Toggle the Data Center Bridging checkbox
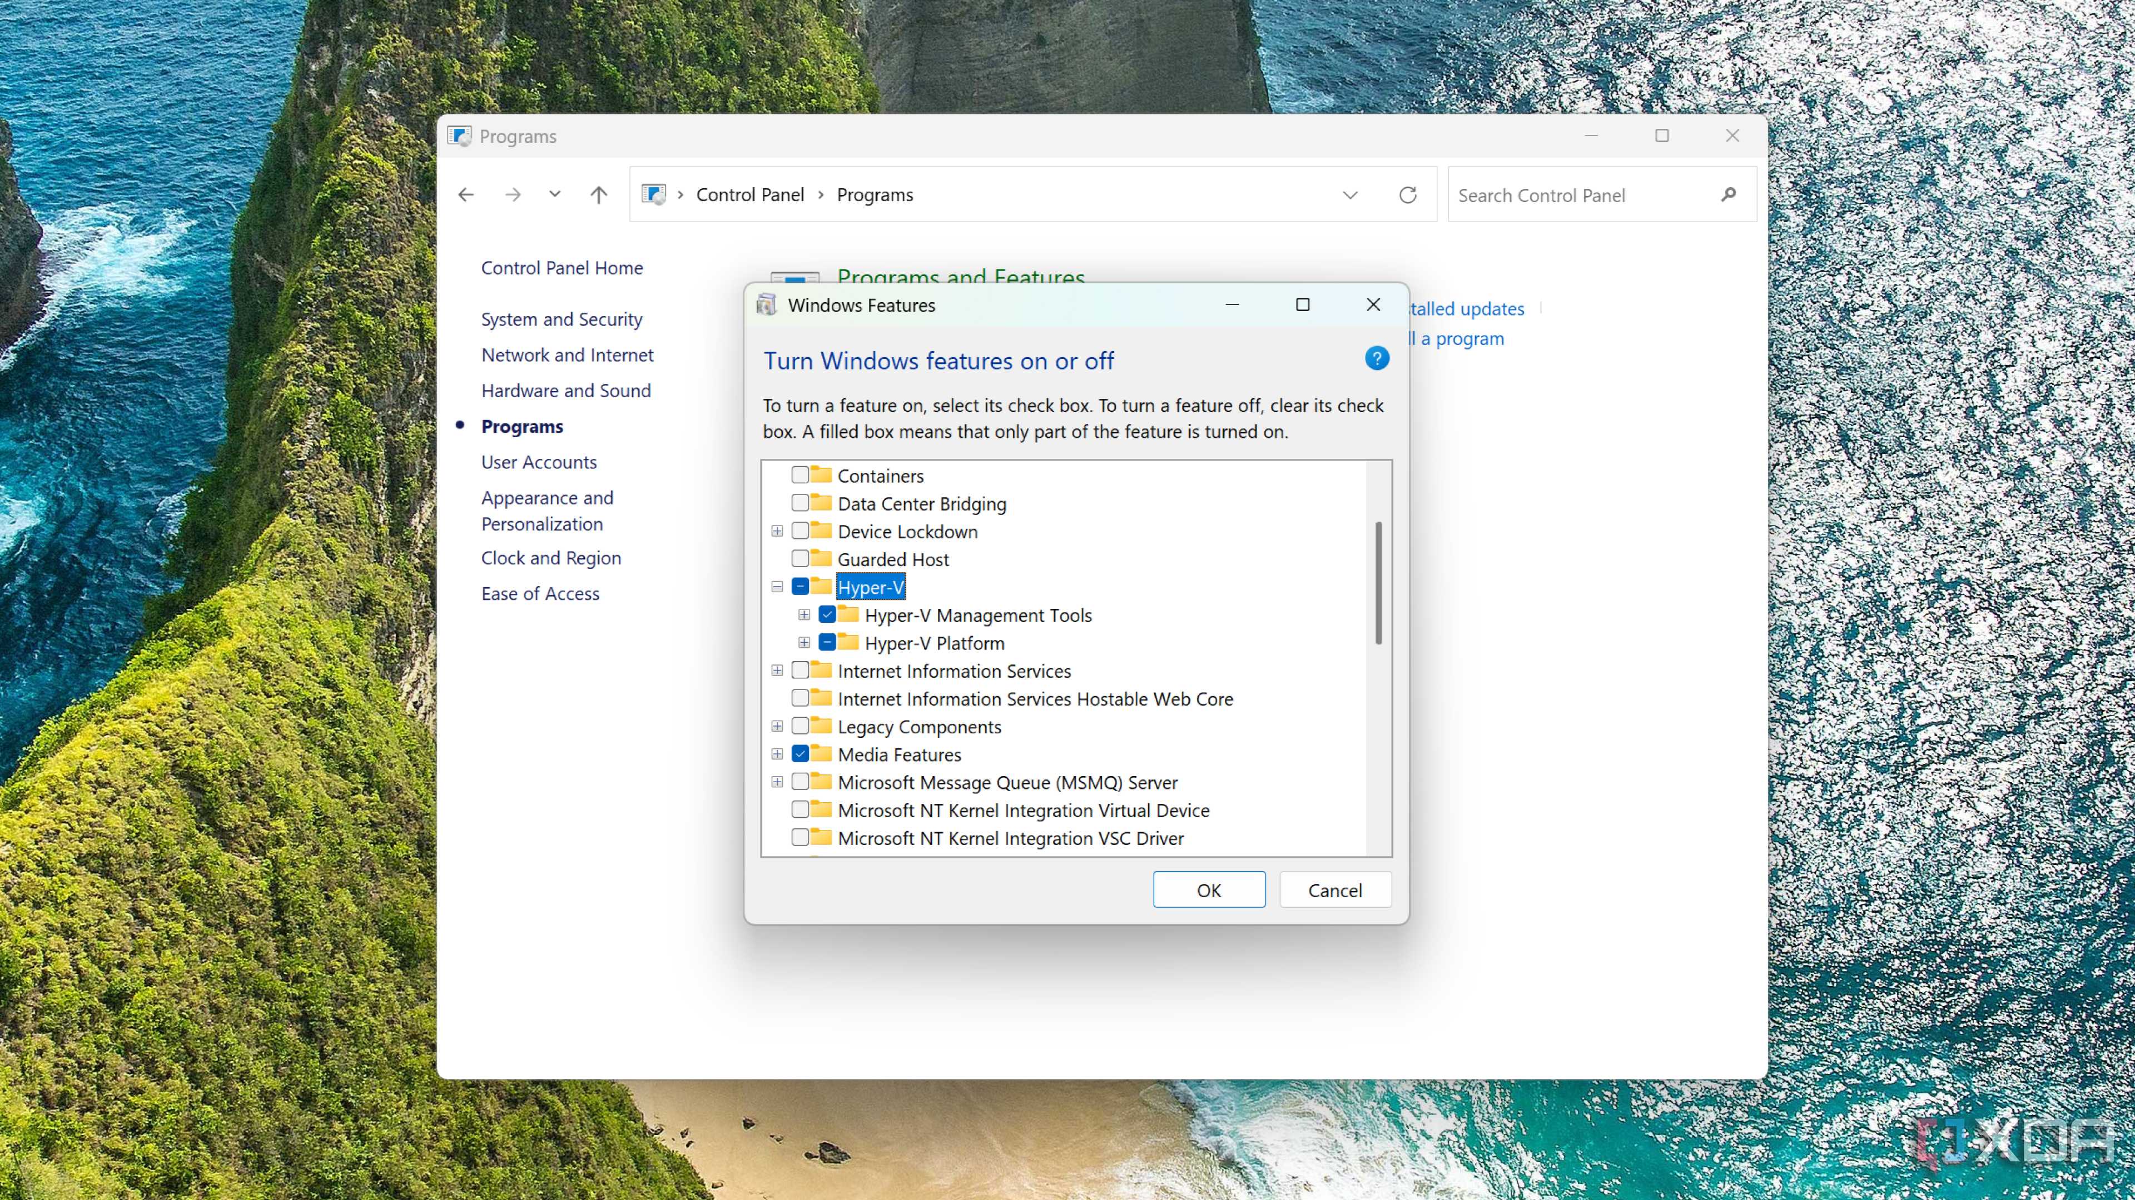2135x1200 pixels. point(800,503)
